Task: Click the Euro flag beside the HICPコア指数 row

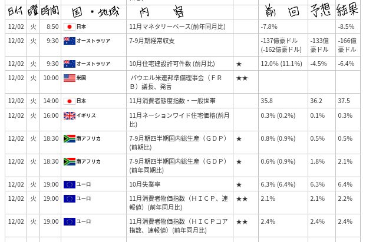Action: tap(69, 221)
